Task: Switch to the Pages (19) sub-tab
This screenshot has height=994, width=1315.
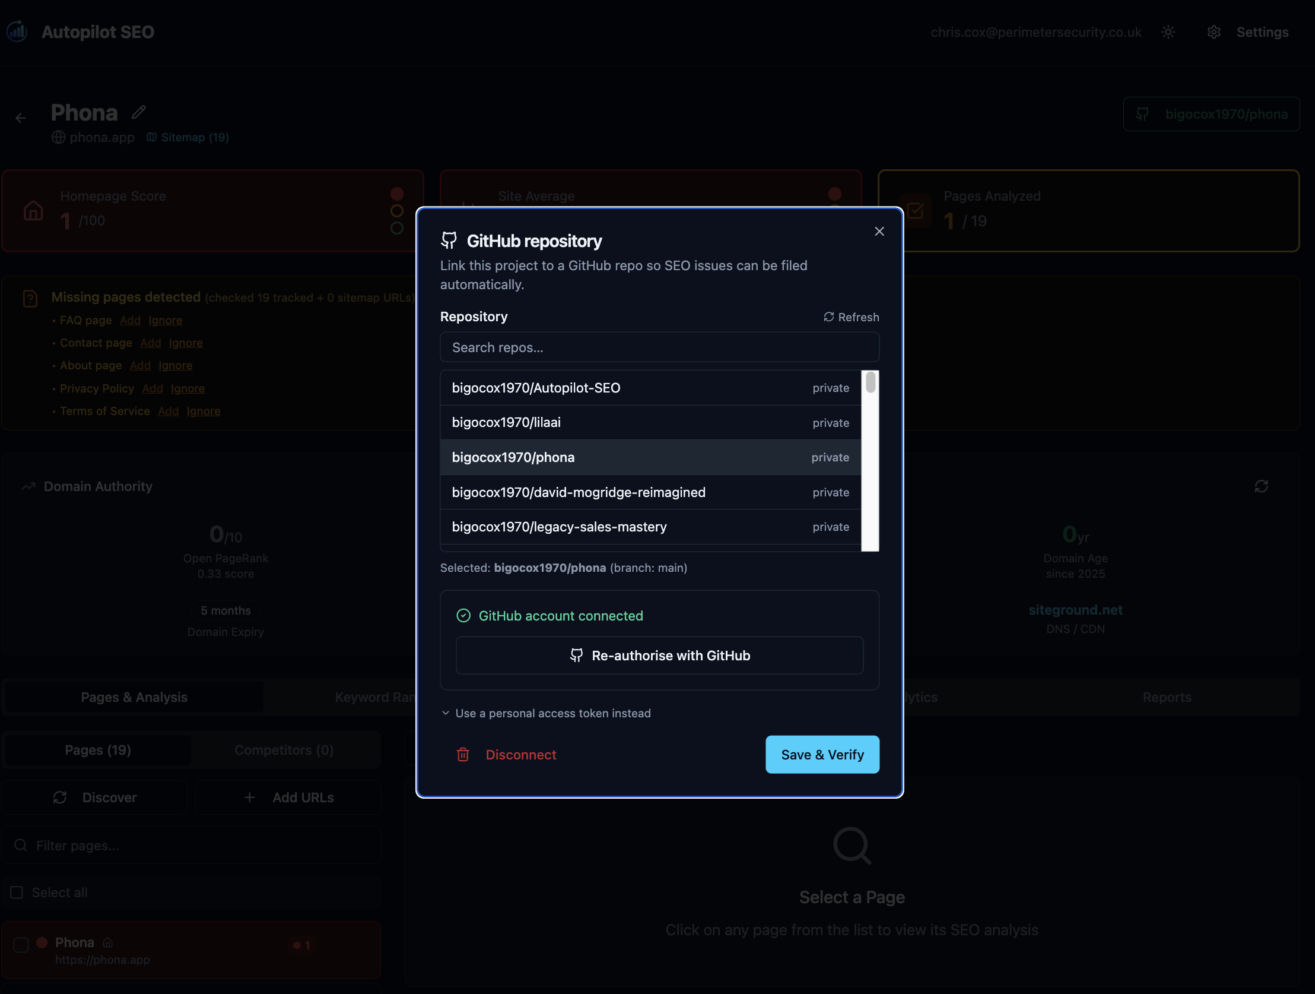Action: [x=97, y=751]
